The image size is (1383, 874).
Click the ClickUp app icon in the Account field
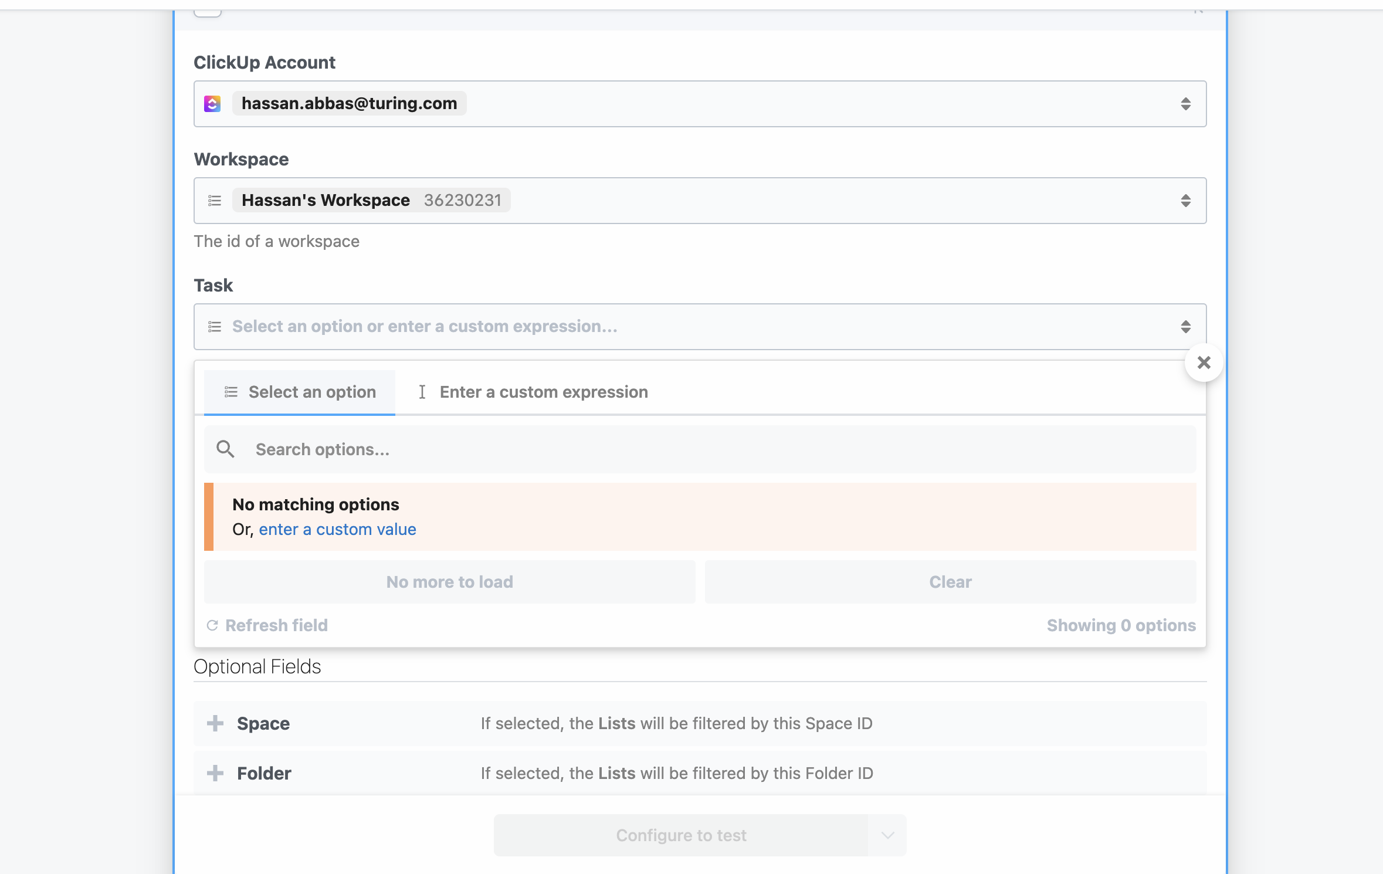213,103
